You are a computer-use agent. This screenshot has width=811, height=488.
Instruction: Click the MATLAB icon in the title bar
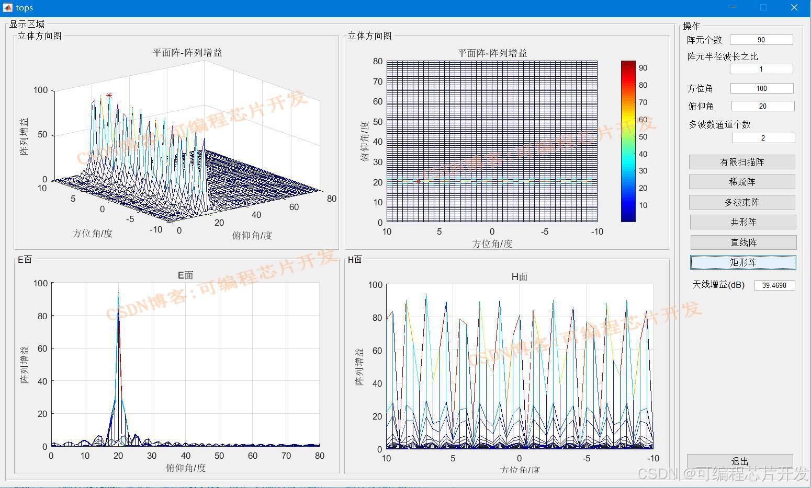pyautogui.click(x=8, y=7)
